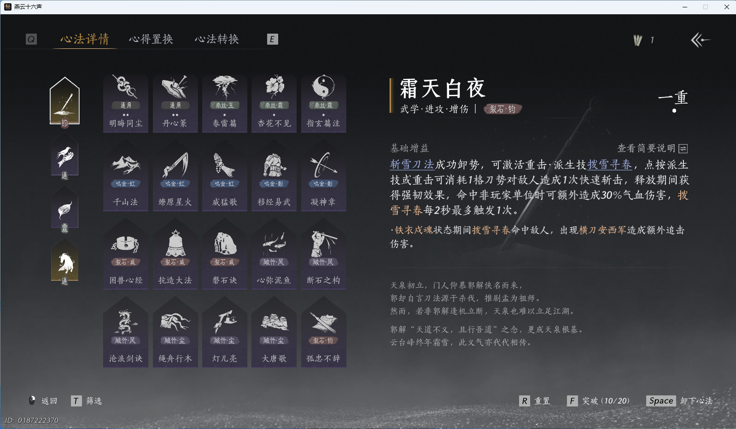
Task: Switch to the 心法转换 tab
Action: [217, 39]
